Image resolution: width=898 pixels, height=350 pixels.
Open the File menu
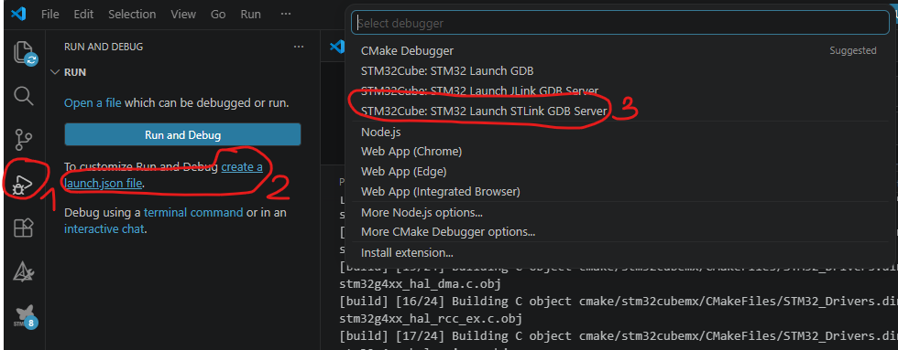[49, 15]
